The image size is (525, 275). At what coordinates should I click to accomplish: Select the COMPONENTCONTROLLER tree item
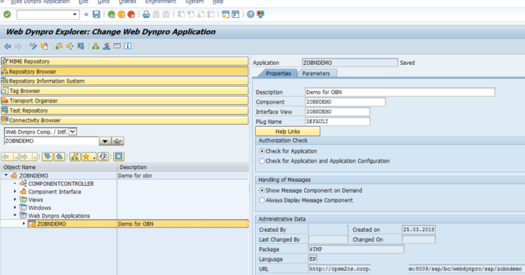(x=61, y=184)
